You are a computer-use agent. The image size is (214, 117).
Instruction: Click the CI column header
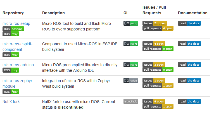pos(125,13)
